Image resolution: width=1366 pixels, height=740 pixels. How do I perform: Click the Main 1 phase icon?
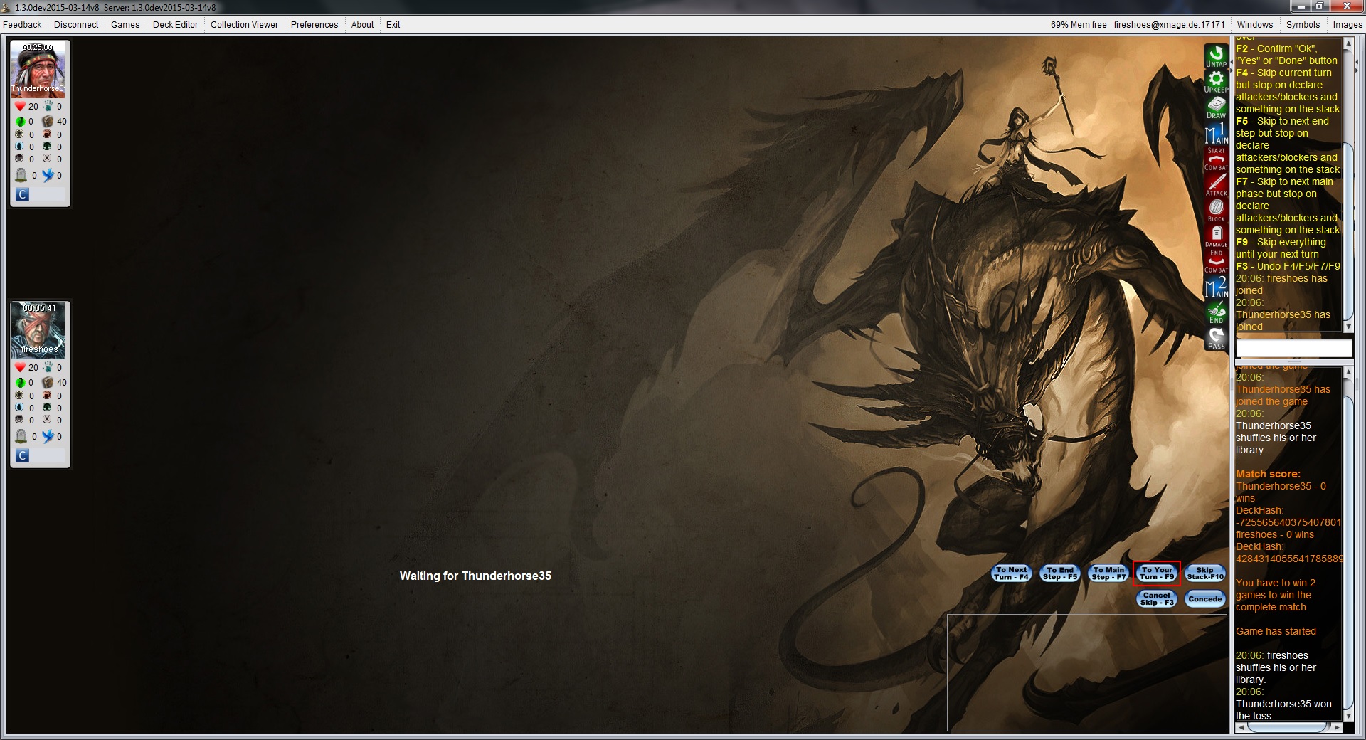(1216, 133)
